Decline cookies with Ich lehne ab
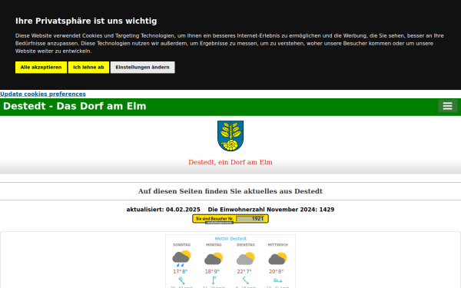This screenshot has height=288, width=461. (88, 68)
